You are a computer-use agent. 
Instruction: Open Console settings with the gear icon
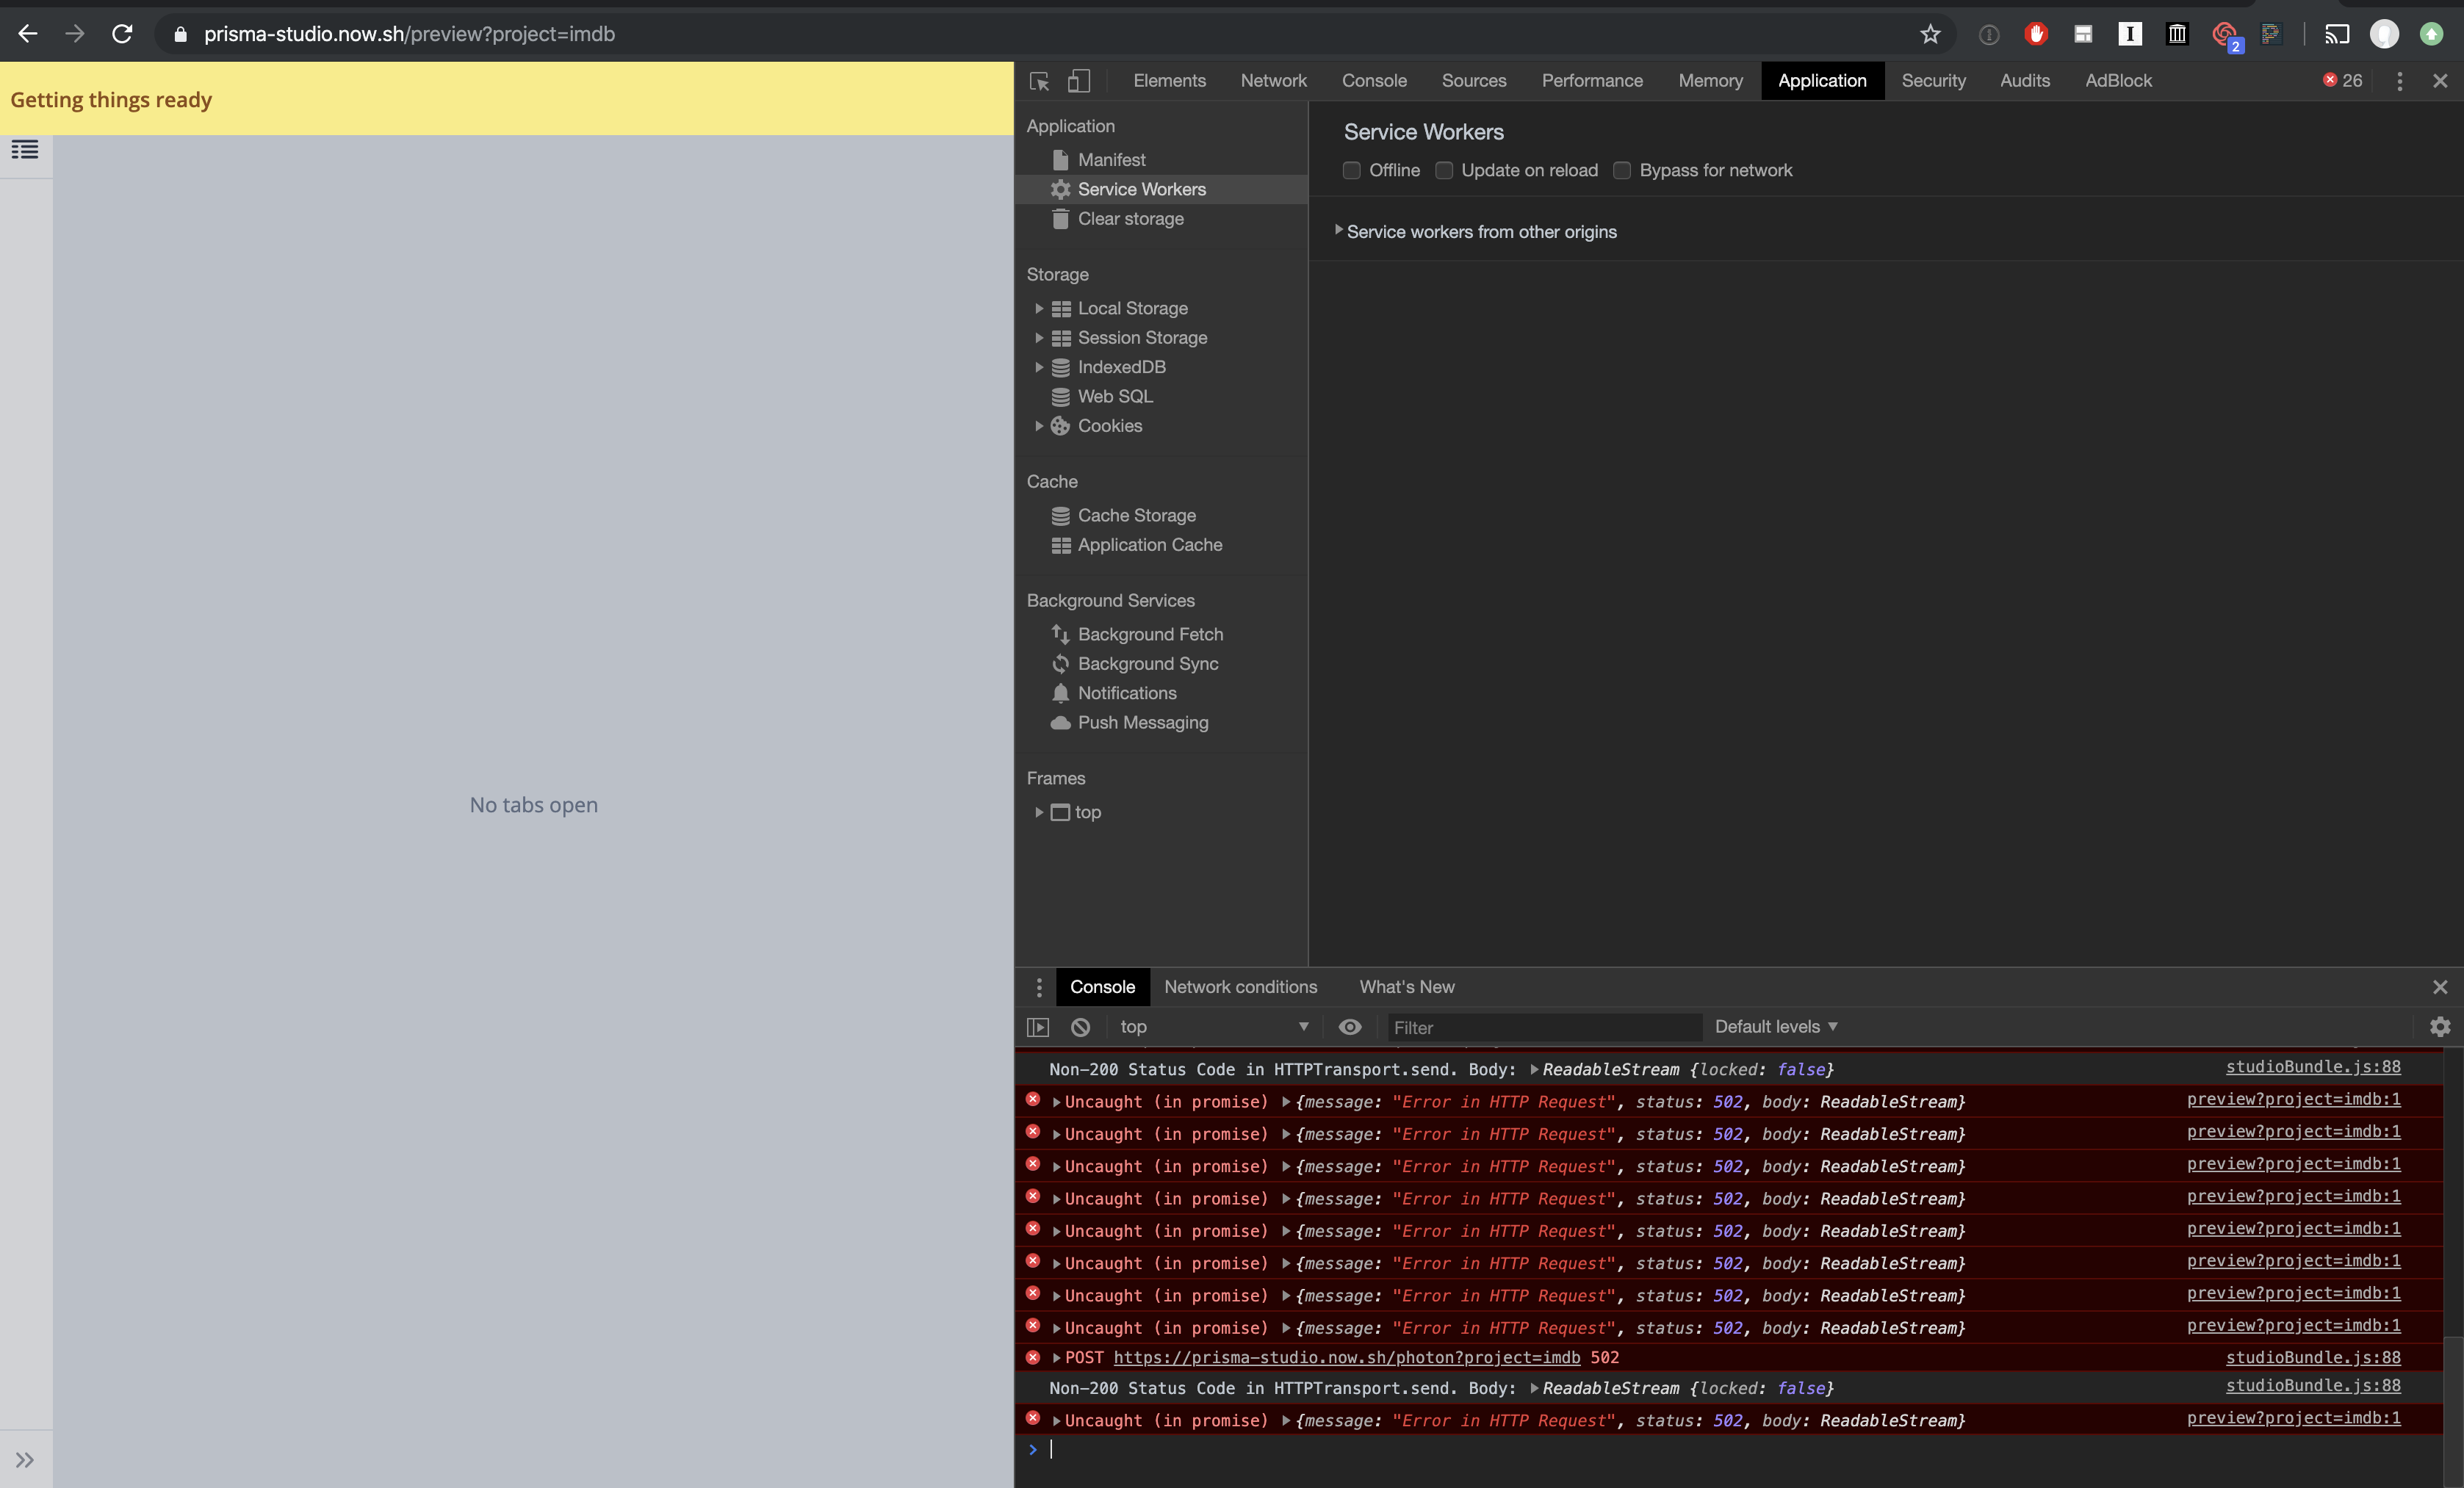pos(2440,1027)
